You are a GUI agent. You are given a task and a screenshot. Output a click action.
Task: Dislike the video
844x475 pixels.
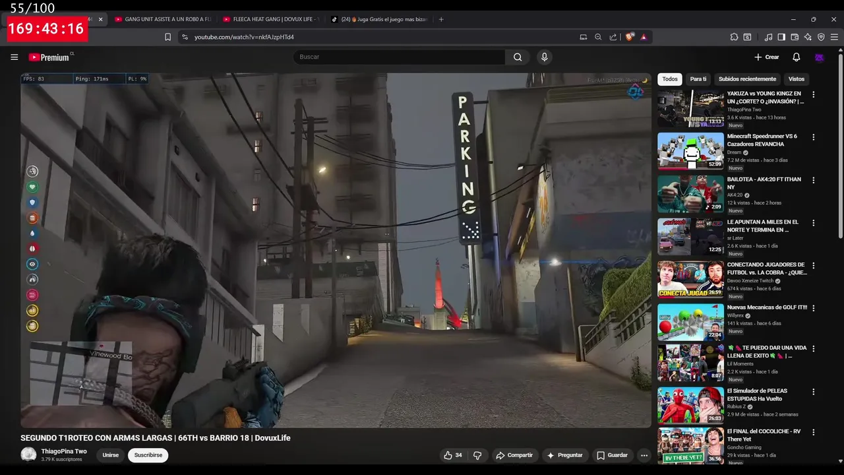click(477, 455)
